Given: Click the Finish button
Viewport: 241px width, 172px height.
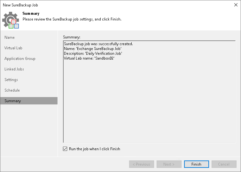Looking at the screenshot, I should (197, 164).
